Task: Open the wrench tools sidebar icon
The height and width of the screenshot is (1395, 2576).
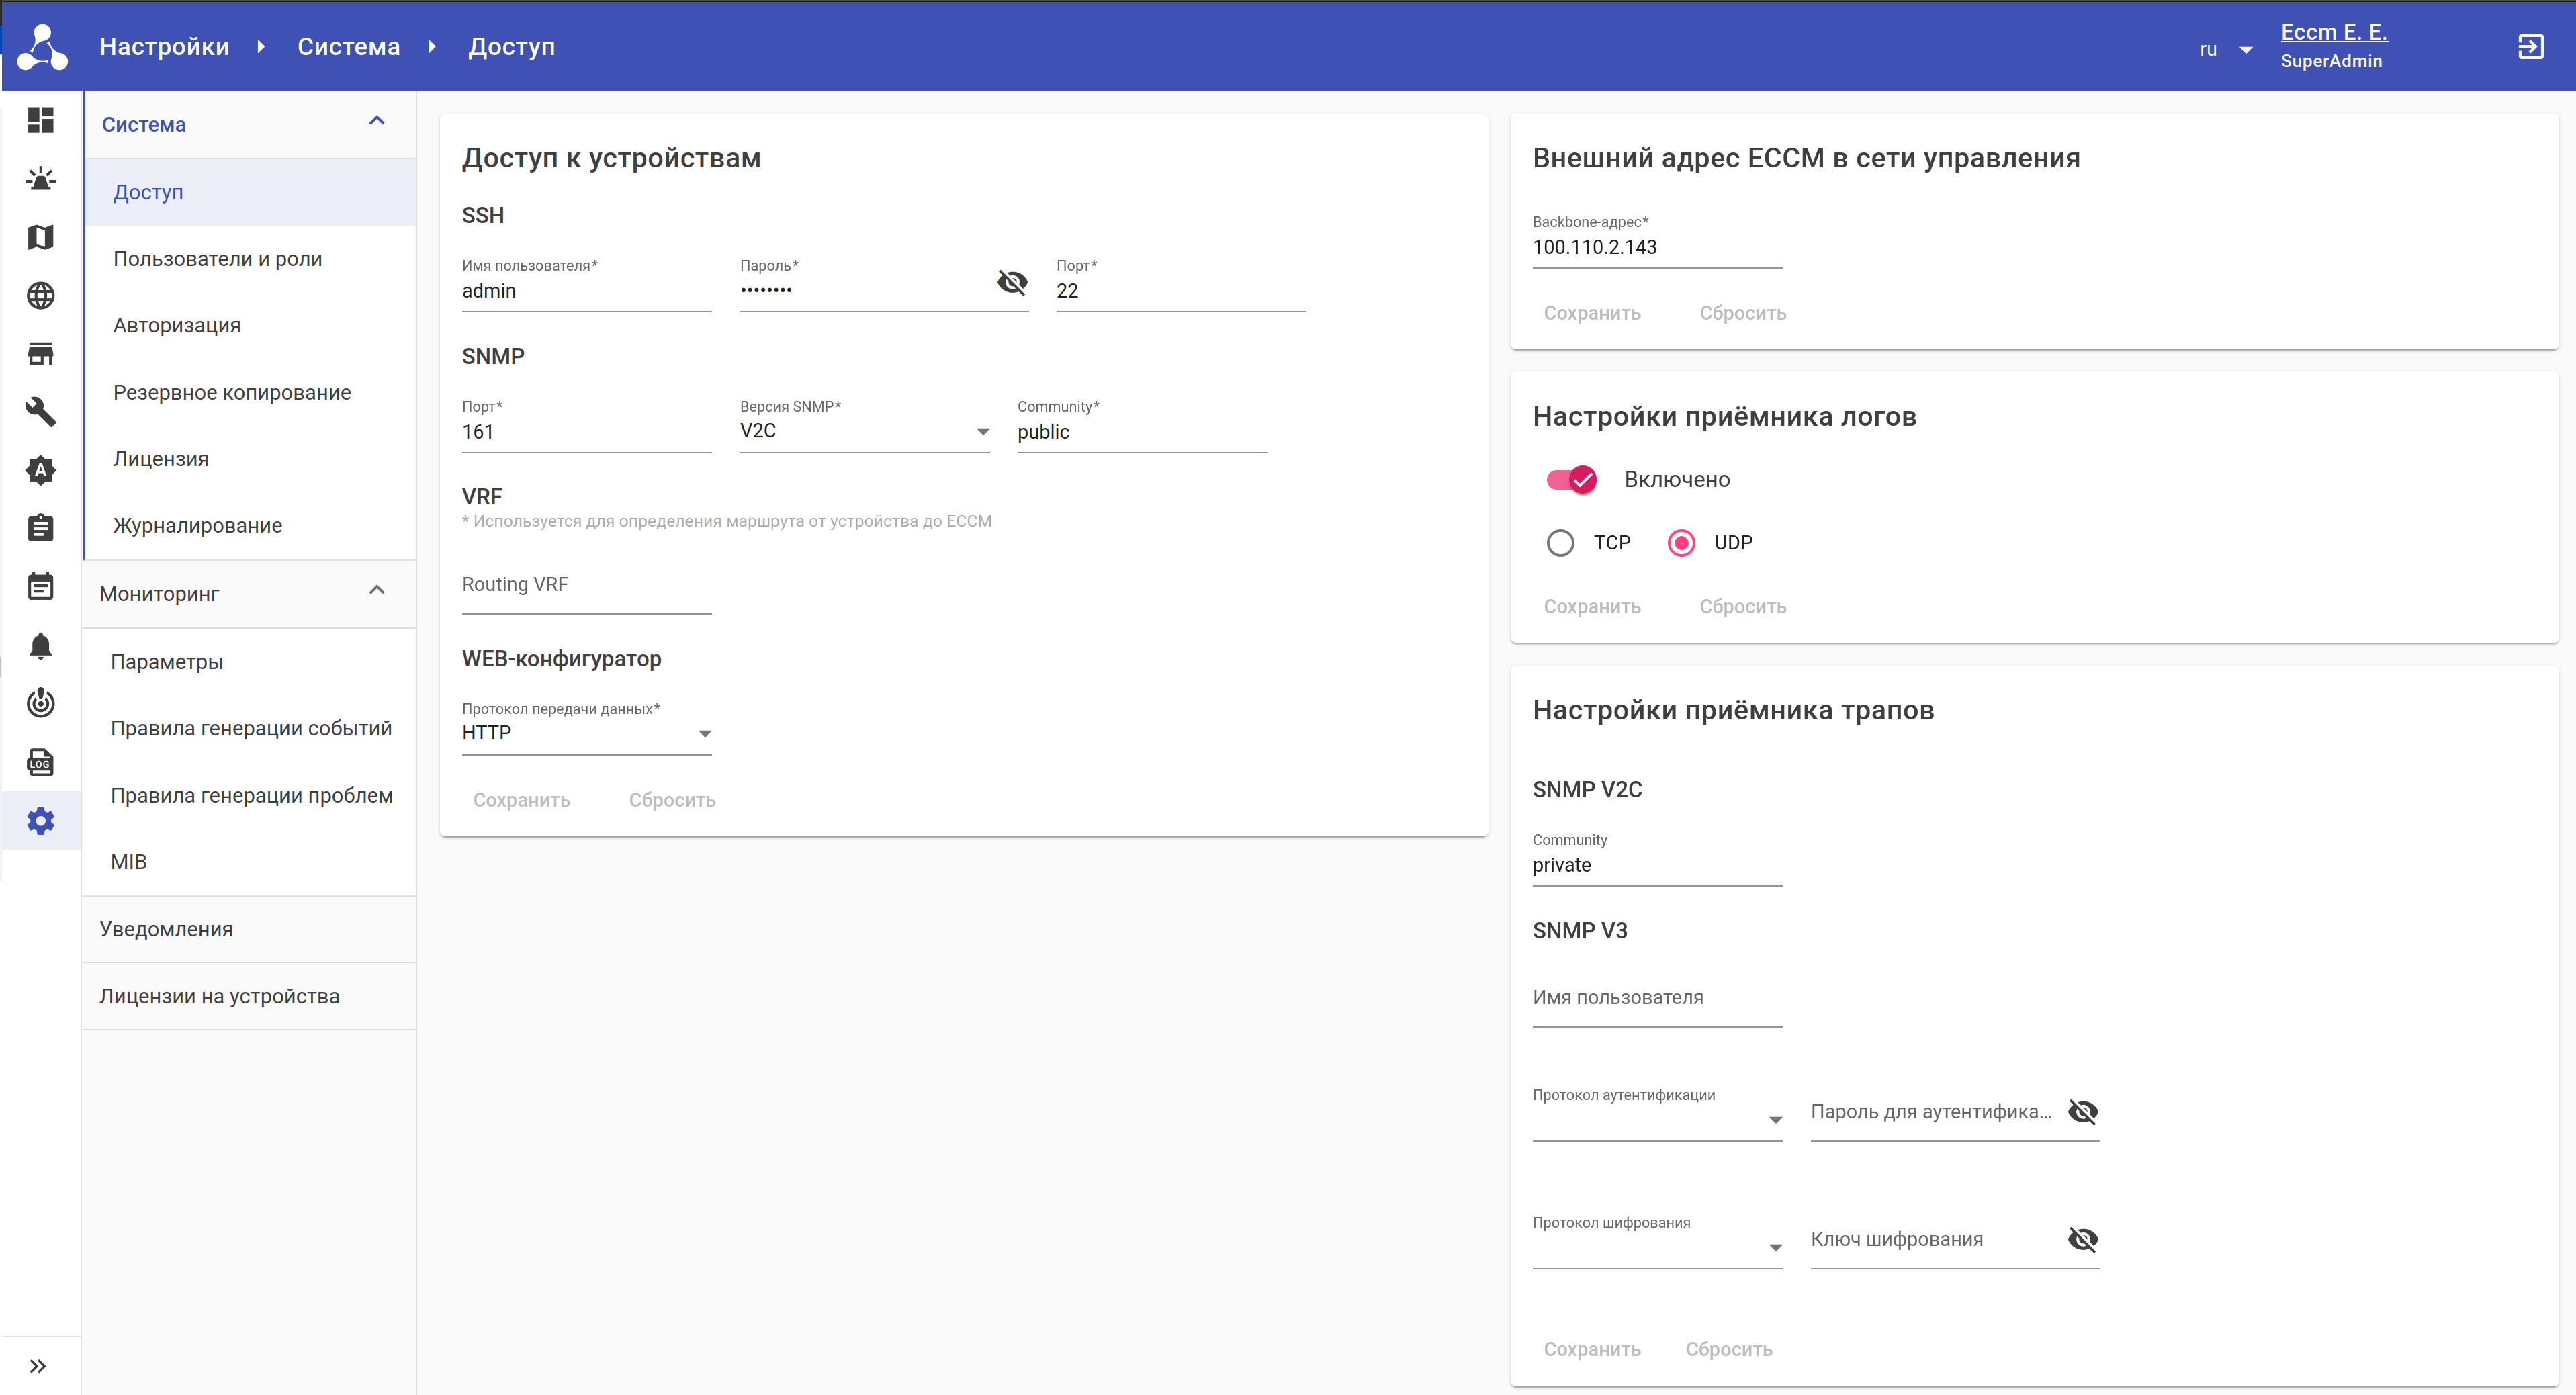Action: 40,412
